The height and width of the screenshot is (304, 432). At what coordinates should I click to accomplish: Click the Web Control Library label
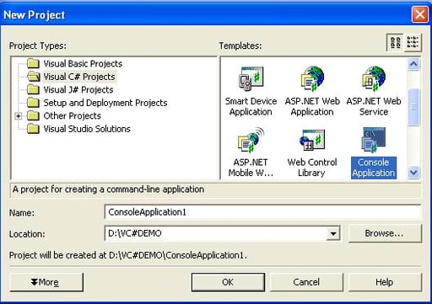coord(312,168)
